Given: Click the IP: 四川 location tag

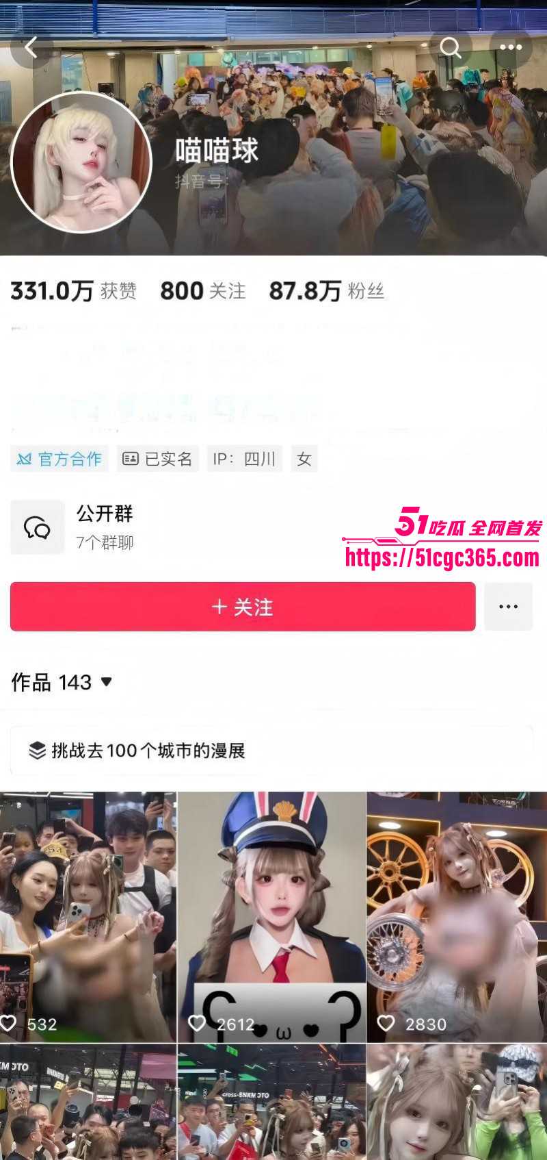Looking at the screenshot, I should click(x=245, y=459).
